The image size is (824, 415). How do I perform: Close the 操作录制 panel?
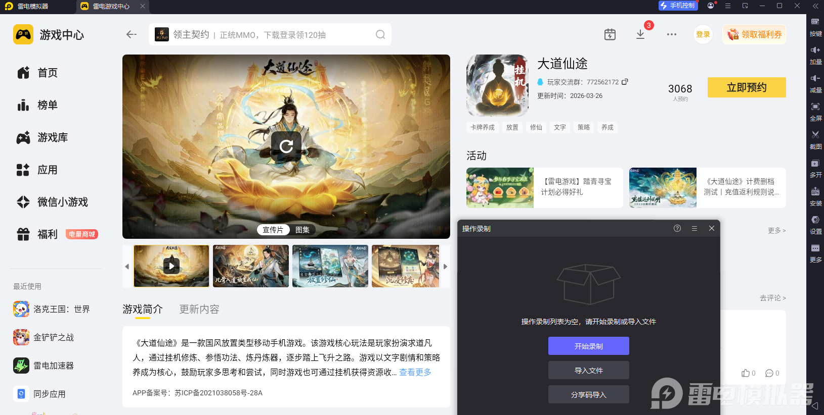(712, 228)
